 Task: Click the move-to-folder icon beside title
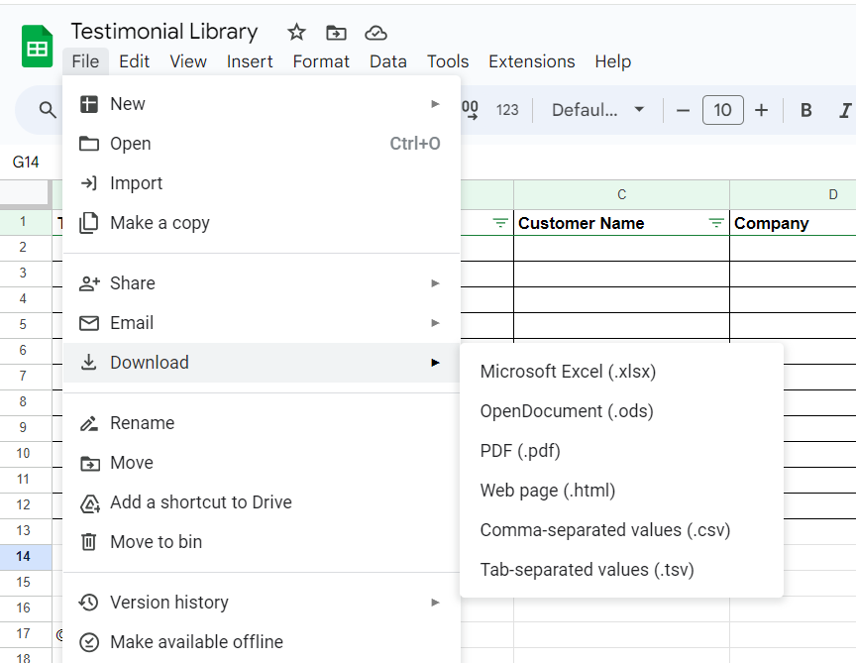[336, 33]
